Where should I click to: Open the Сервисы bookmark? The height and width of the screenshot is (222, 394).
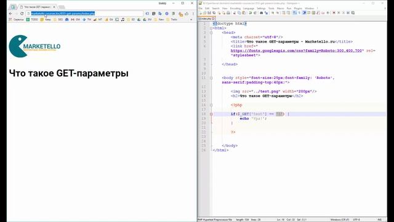tap(17, 19)
